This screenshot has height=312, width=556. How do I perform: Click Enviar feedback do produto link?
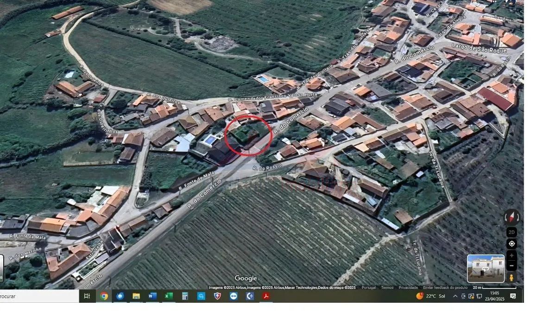click(445, 288)
